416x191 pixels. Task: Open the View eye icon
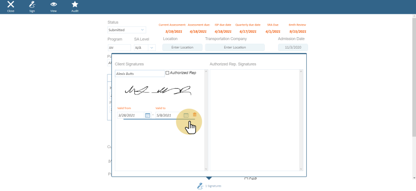54,5
